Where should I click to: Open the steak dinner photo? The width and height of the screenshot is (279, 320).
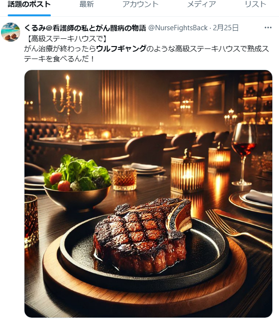148,194
